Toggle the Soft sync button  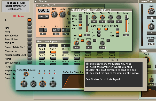coord(106,29)
